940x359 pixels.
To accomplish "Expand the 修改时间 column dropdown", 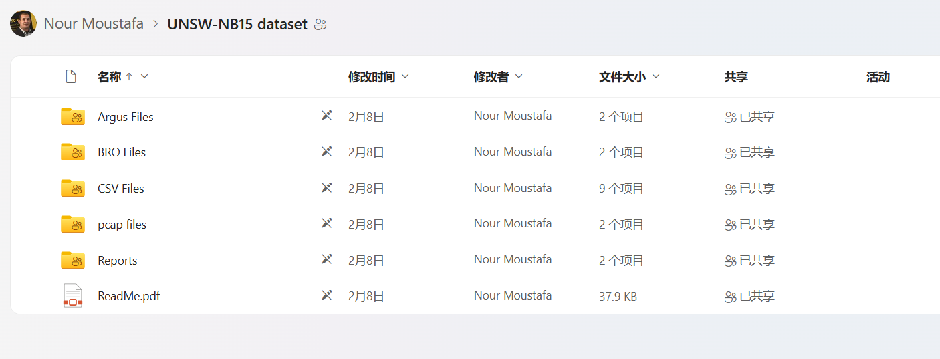I will pyautogui.click(x=404, y=77).
